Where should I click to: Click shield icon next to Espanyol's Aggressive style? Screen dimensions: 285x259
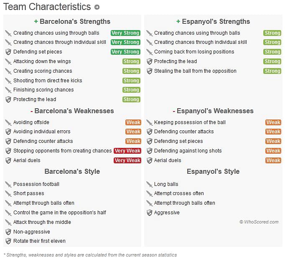point(149,213)
